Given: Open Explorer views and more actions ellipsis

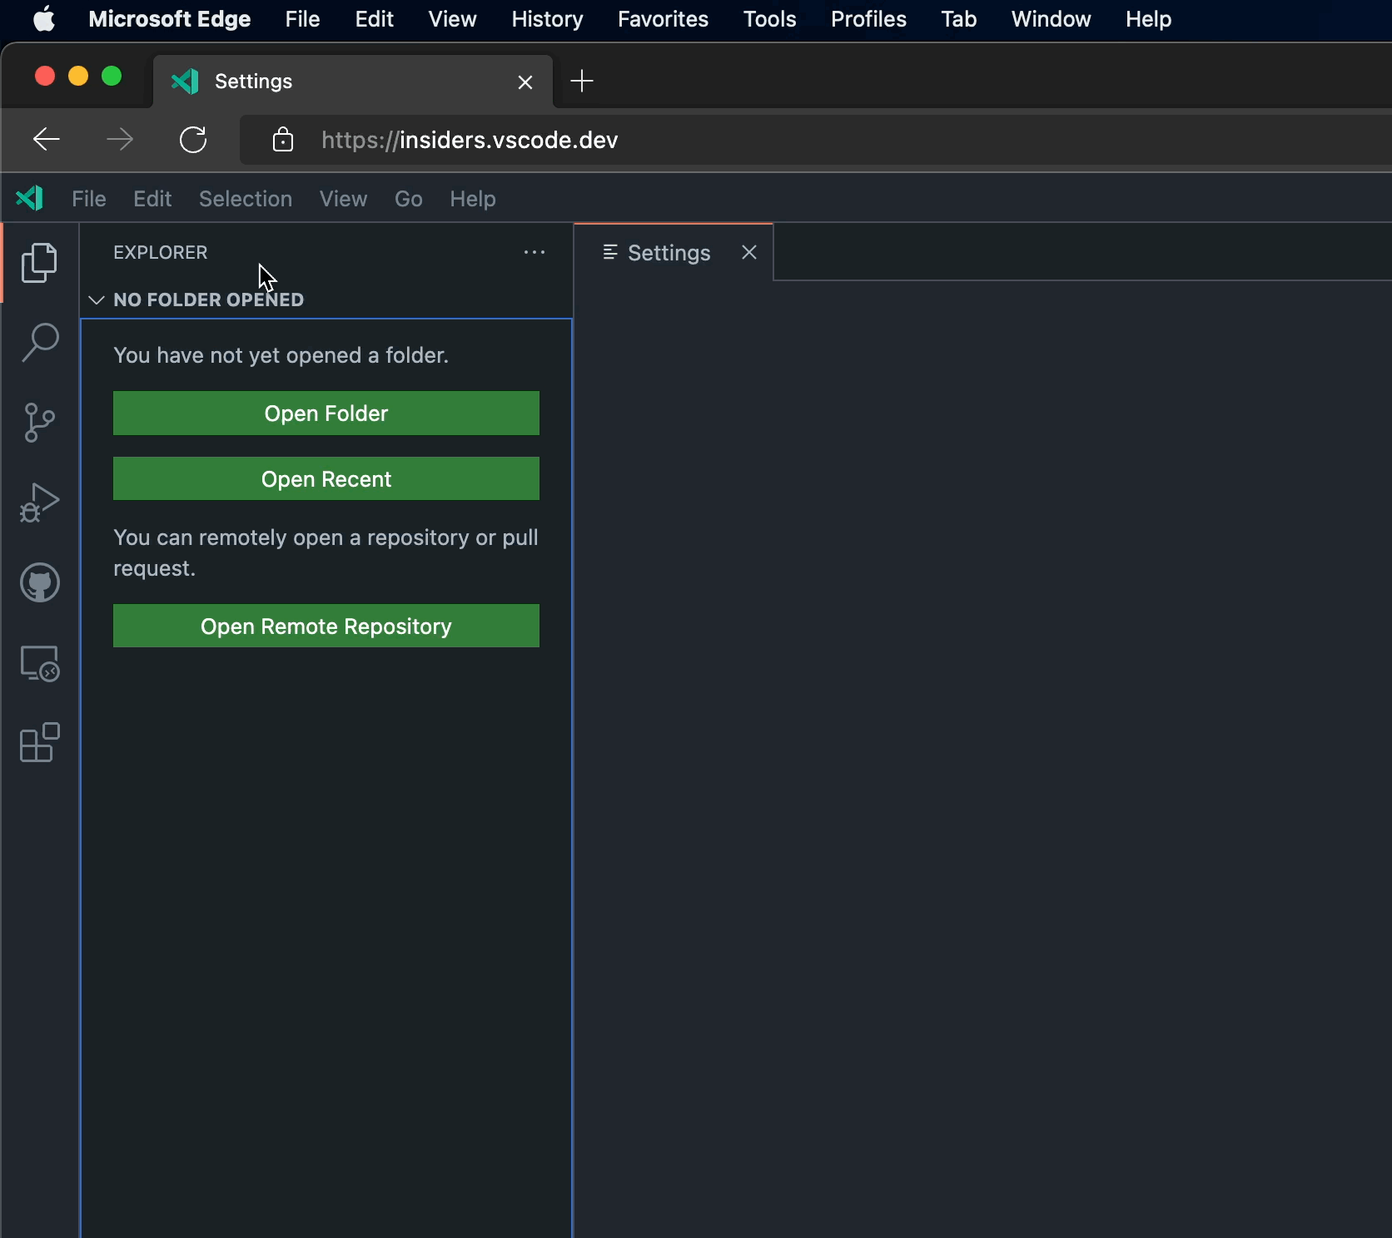Looking at the screenshot, I should 534,252.
